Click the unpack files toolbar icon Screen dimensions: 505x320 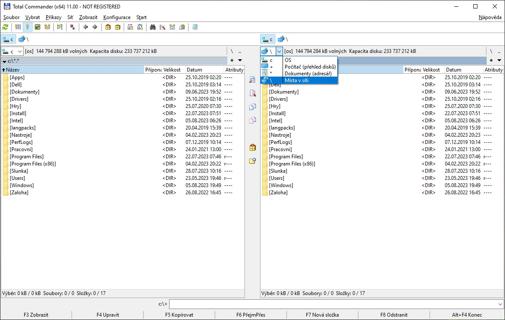[117, 27]
